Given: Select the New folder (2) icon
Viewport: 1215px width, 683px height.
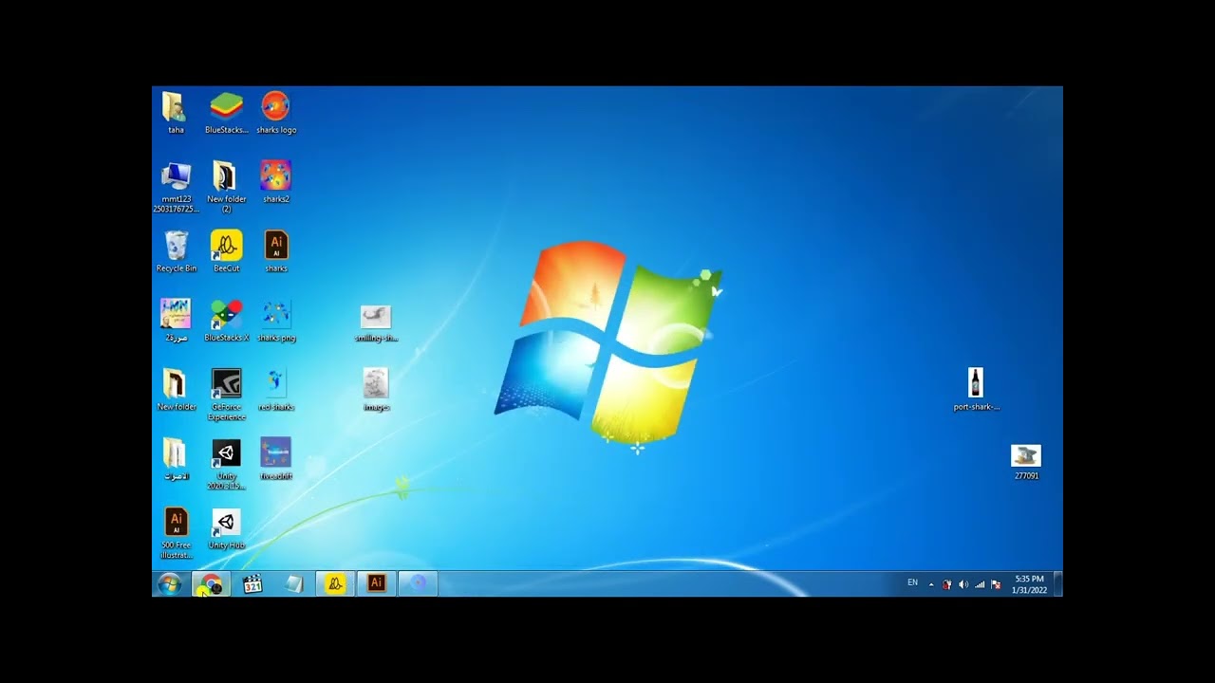Looking at the screenshot, I should coord(226,186).
